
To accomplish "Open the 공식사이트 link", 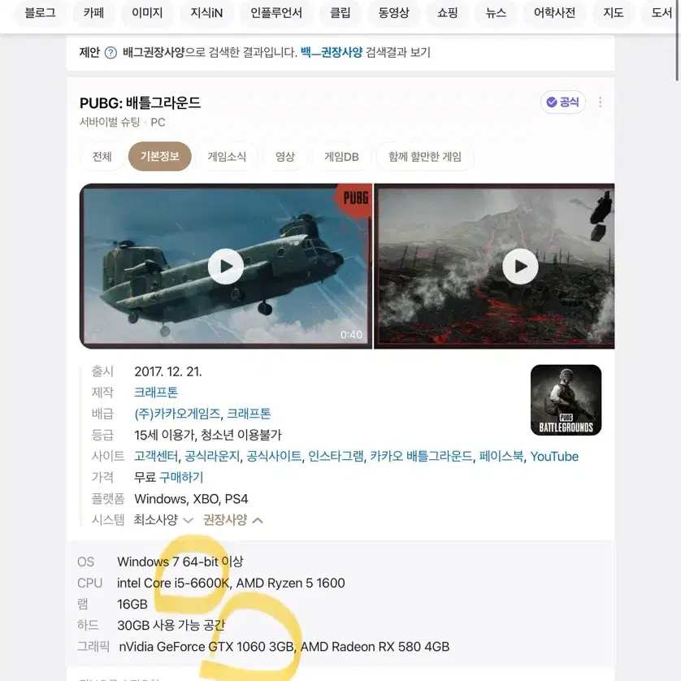I will pos(274,457).
